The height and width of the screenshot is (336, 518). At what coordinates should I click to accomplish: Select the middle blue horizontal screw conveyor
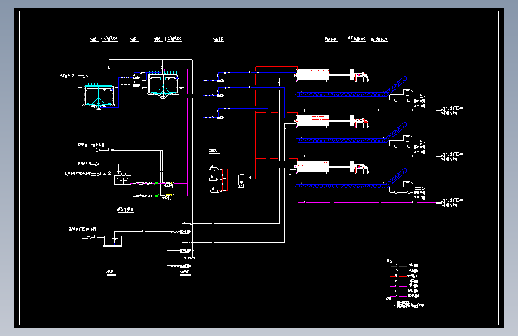pyautogui.click(x=342, y=140)
